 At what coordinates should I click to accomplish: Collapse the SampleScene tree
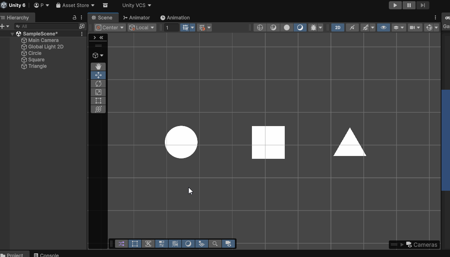pyautogui.click(x=12, y=34)
